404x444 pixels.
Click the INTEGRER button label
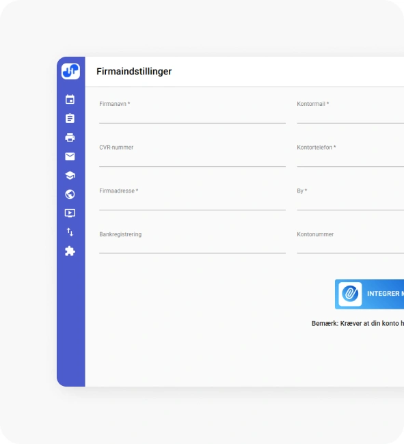[x=383, y=294]
